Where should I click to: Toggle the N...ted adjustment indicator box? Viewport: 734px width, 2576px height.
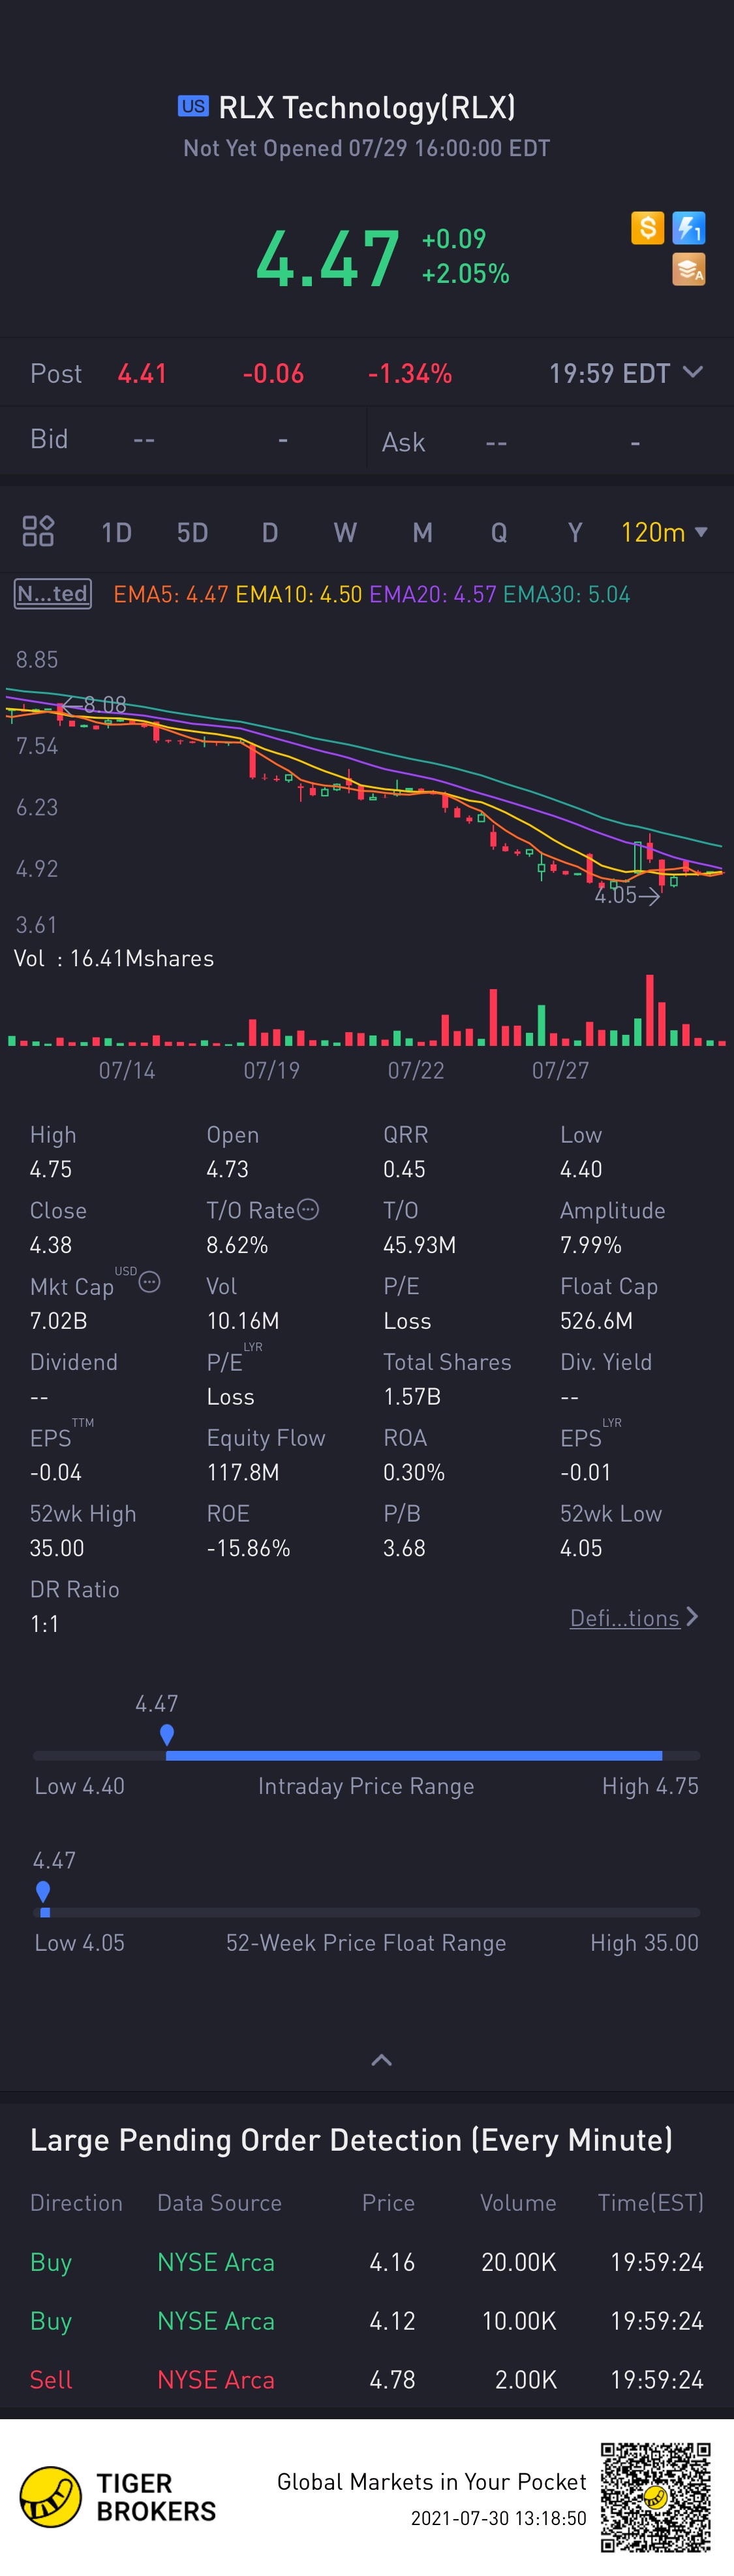53,594
